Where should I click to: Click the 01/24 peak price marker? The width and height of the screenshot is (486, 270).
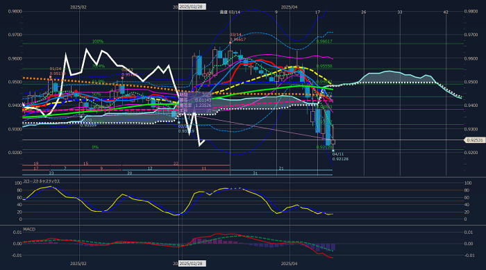coord(56,71)
